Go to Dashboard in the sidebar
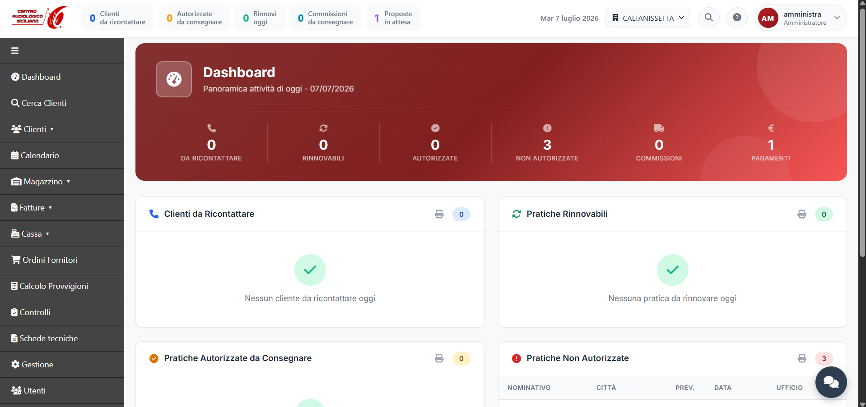Screen dimensions: 866x407 coord(62,77)
